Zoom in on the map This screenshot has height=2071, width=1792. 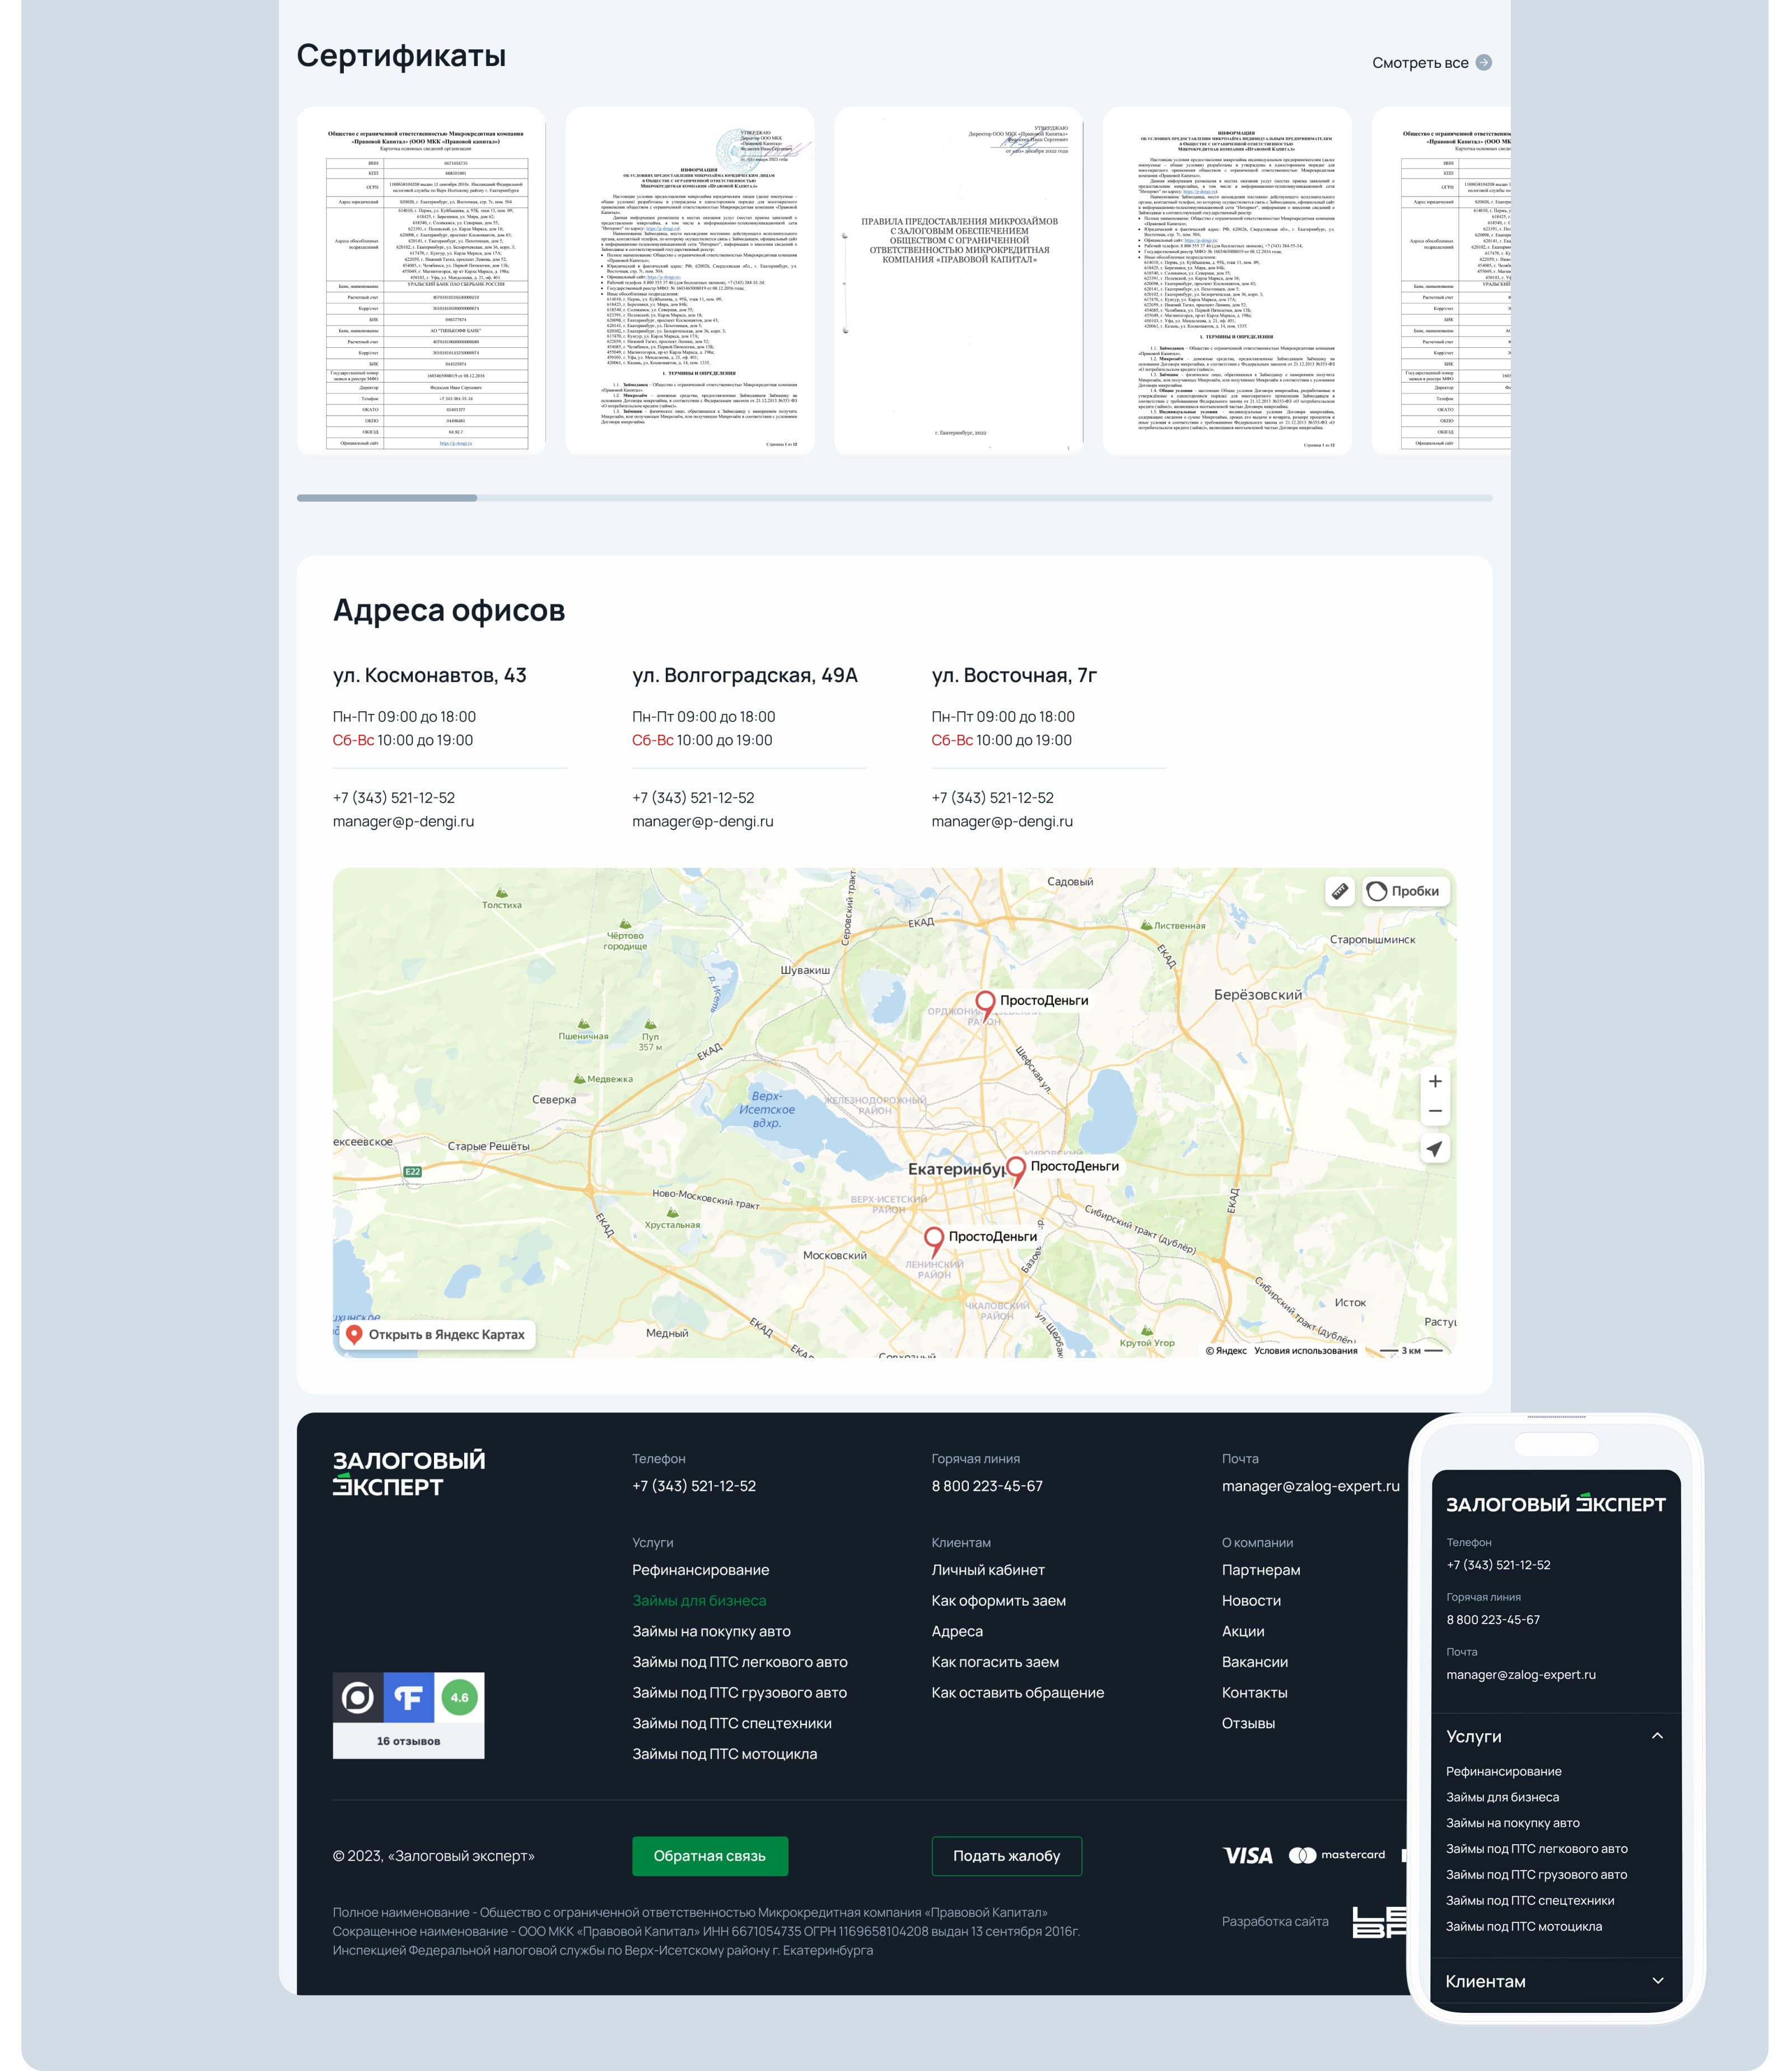click(x=1434, y=1081)
